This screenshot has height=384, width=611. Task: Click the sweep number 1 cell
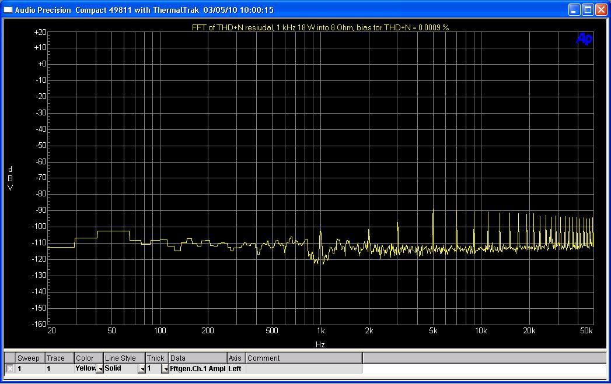(x=30, y=368)
